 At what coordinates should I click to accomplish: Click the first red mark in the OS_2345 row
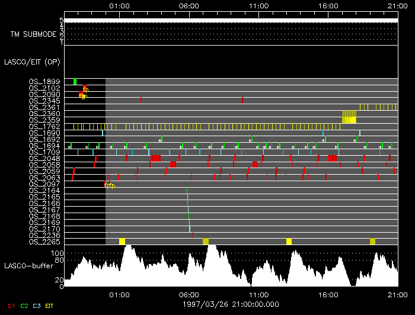pyautogui.click(x=141, y=100)
